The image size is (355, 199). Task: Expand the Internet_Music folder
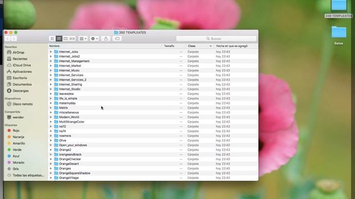(x=50, y=70)
